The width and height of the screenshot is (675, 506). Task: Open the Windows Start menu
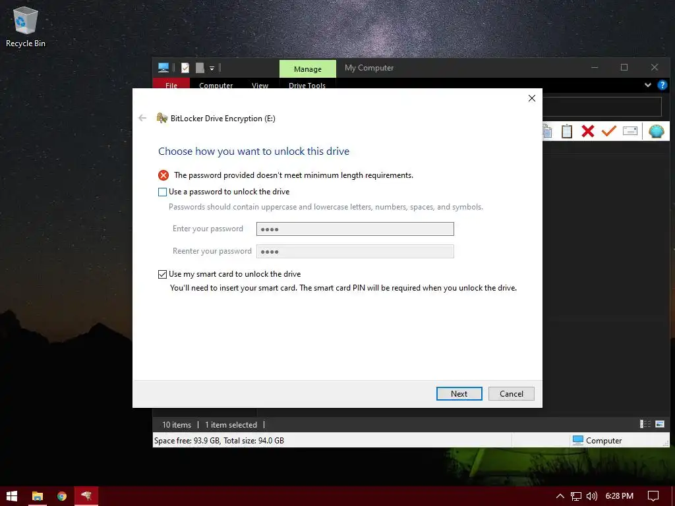[x=12, y=496]
